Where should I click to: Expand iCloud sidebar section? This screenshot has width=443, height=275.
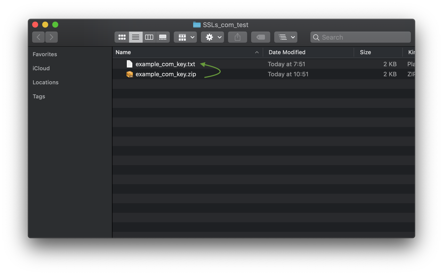click(41, 68)
